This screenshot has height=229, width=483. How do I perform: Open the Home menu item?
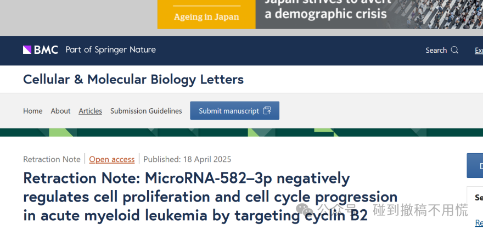(32, 111)
